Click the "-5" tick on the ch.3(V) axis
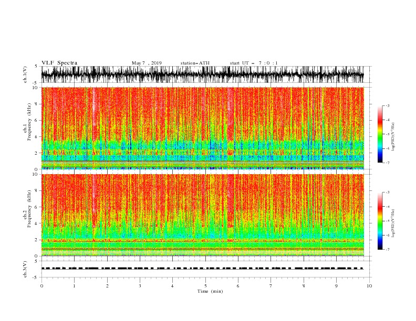Screen dimensions: 416x321 coord(36,277)
